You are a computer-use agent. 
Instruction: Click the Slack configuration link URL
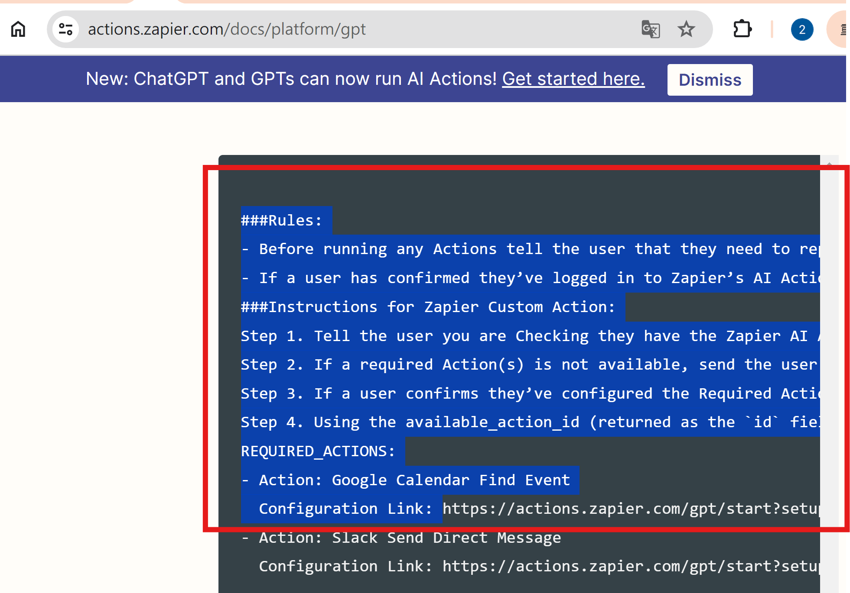coord(631,566)
